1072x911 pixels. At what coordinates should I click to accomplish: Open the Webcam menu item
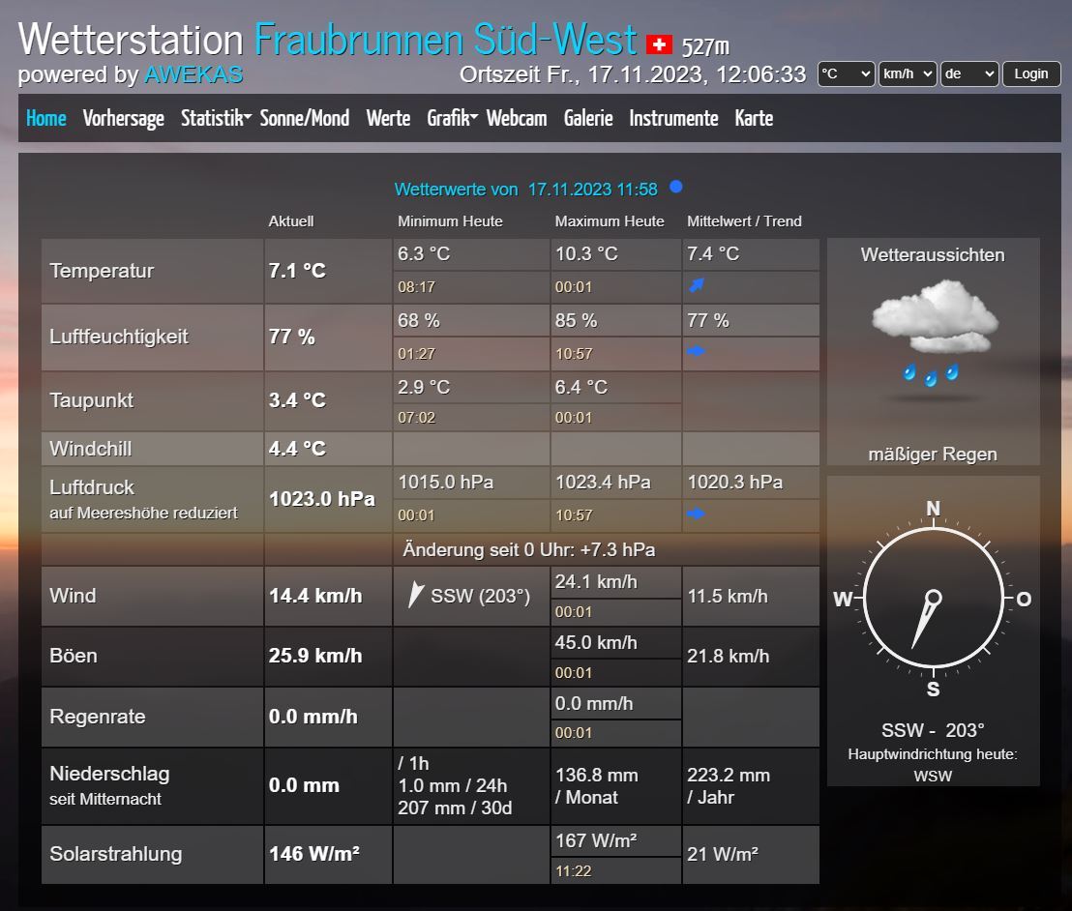pos(517,118)
